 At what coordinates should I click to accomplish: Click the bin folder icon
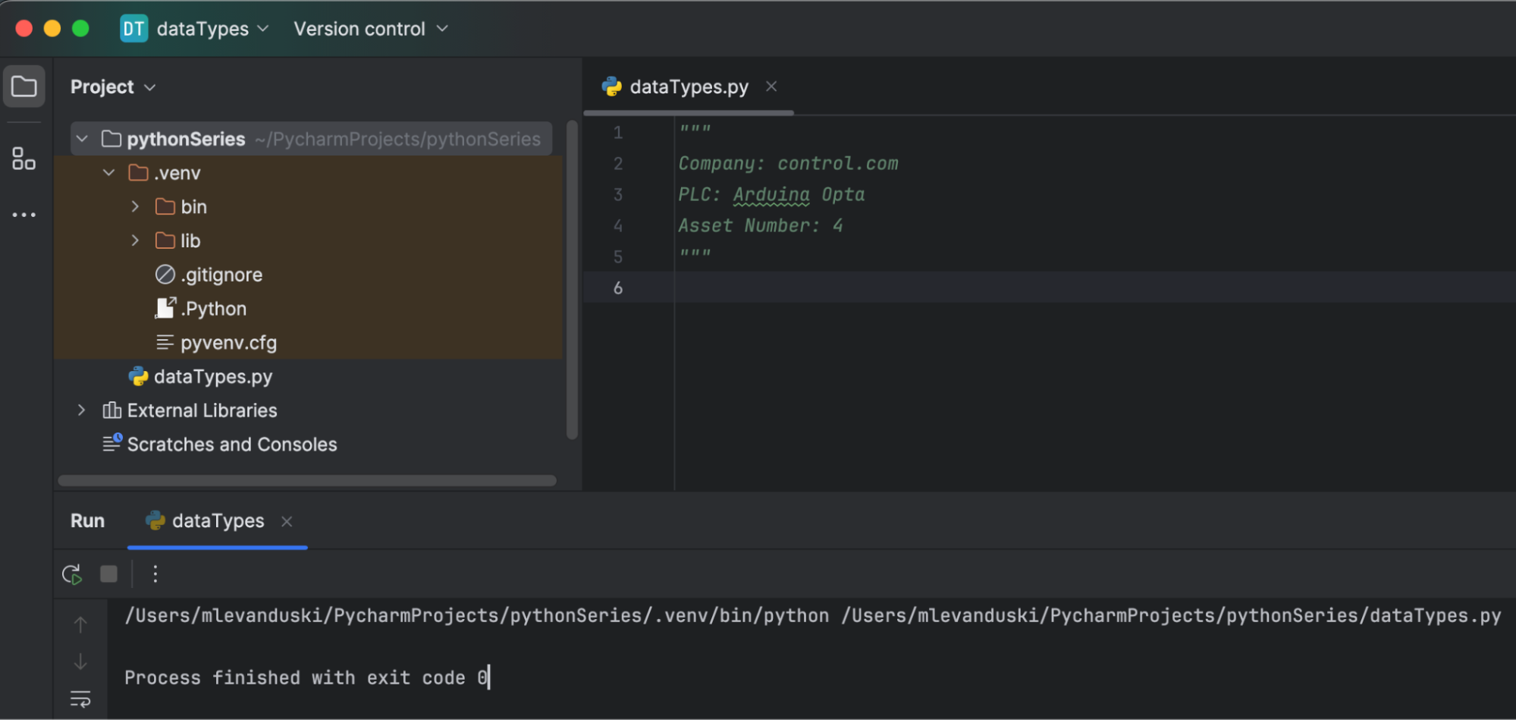(165, 206)
